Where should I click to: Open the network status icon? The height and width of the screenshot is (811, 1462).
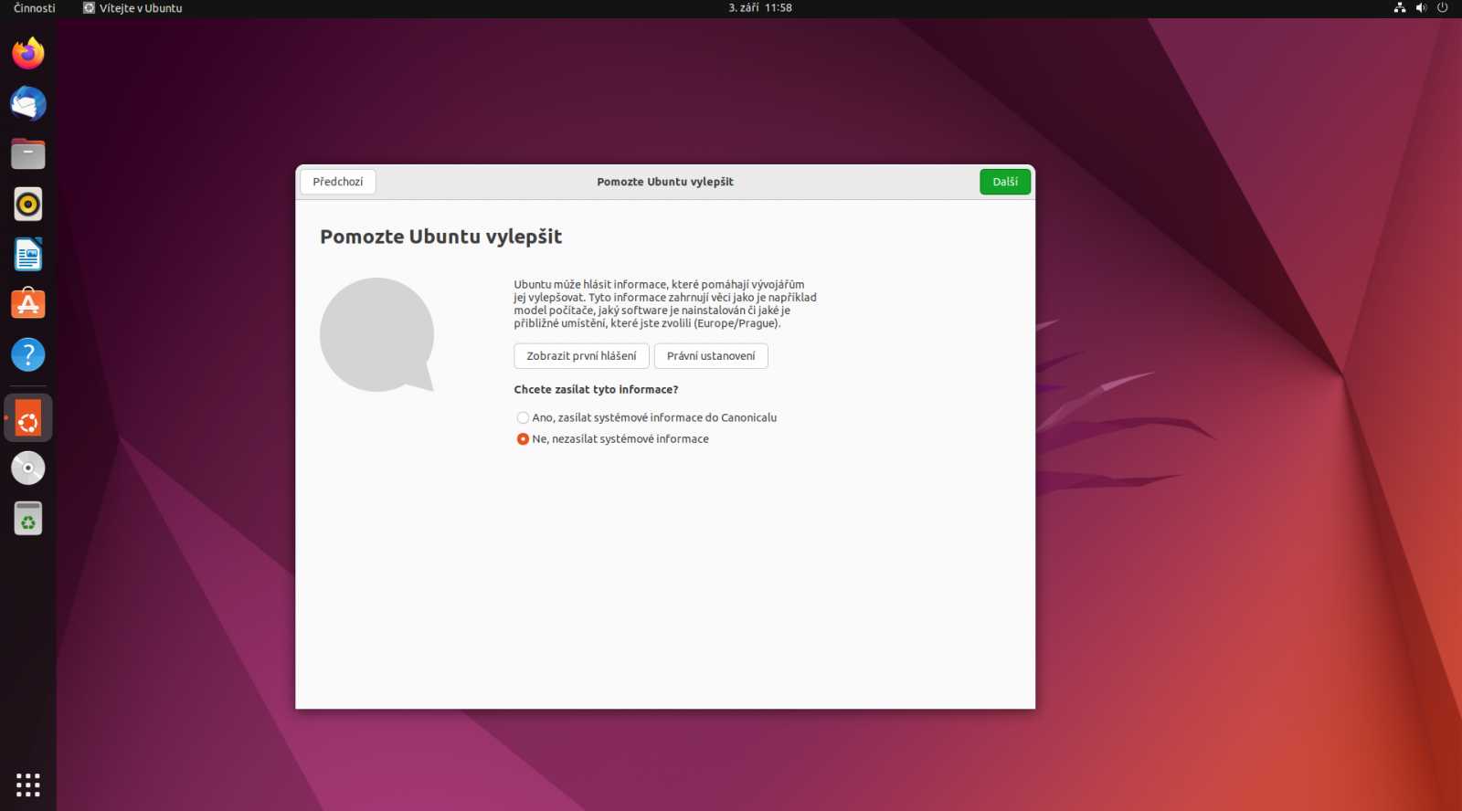1399,7
